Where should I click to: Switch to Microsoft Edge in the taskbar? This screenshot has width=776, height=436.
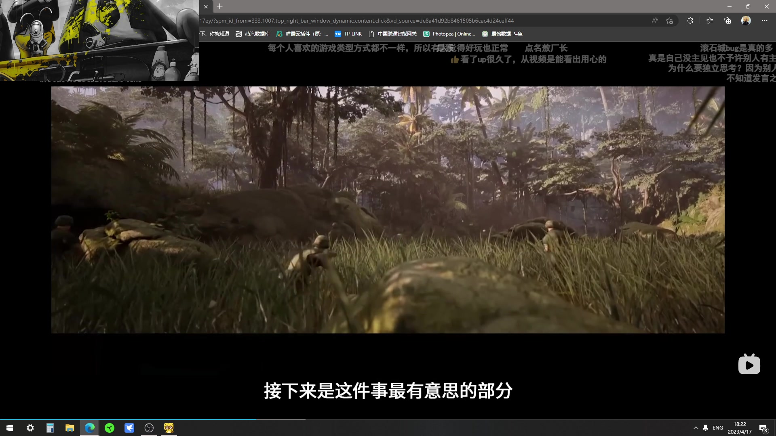pos(90,428)
